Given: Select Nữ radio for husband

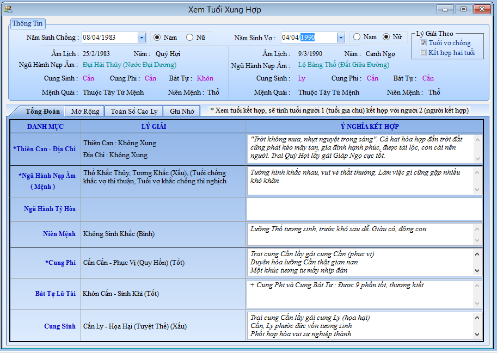Looking at the screenshot, I should pyautogui.click(x=190, y=38).
